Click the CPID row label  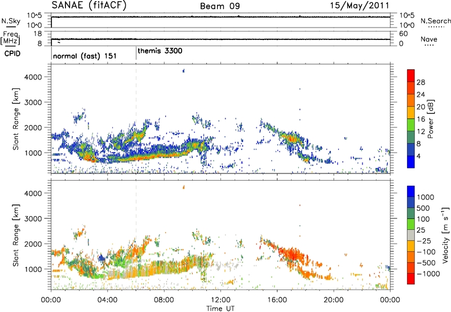[x=12, y=54]
